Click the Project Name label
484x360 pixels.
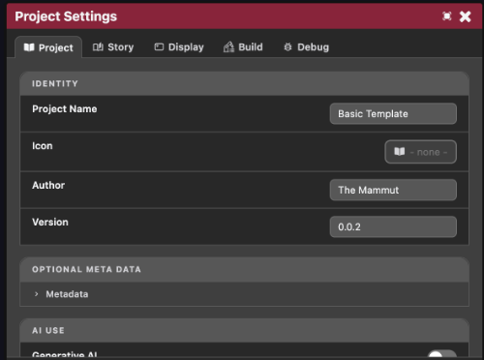[65, 109]
